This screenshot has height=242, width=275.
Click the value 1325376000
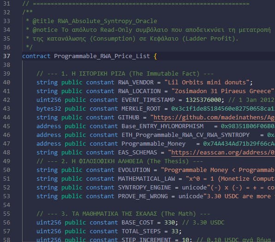[203, 100]
